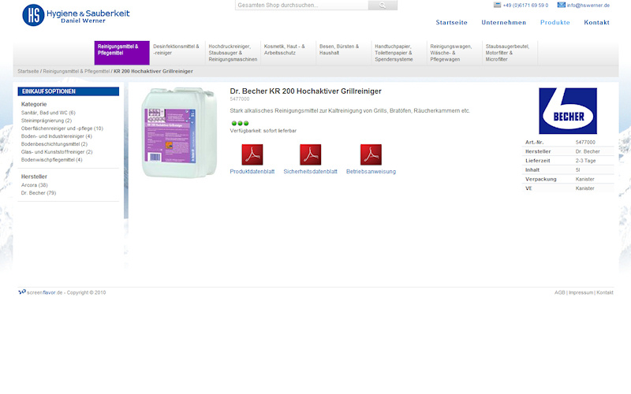Open the Impressum footer link
The height and width of the screenshot is (394, 631).
[x=581, y=292]
